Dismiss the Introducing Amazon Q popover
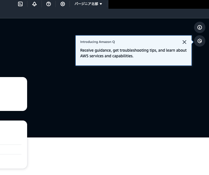 [x=184, y=42]
